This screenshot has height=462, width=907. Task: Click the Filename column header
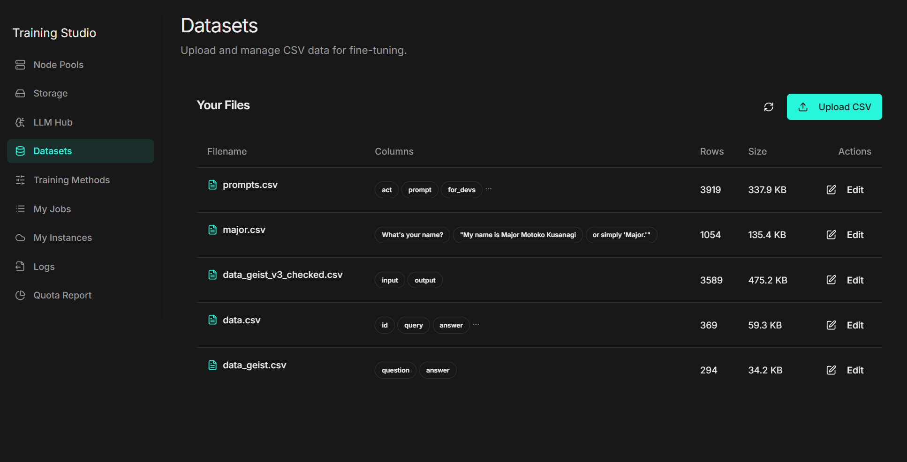227,151
